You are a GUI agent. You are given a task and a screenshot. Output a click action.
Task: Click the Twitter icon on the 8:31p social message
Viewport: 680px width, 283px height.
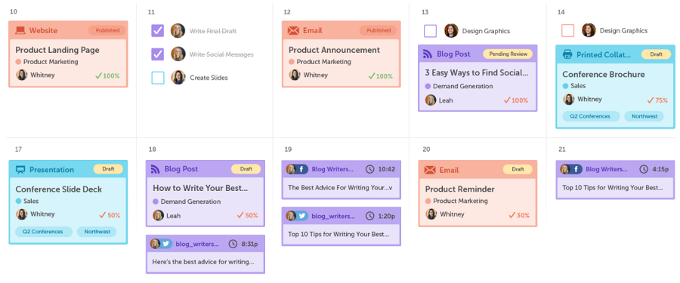[x=165, y=244]
